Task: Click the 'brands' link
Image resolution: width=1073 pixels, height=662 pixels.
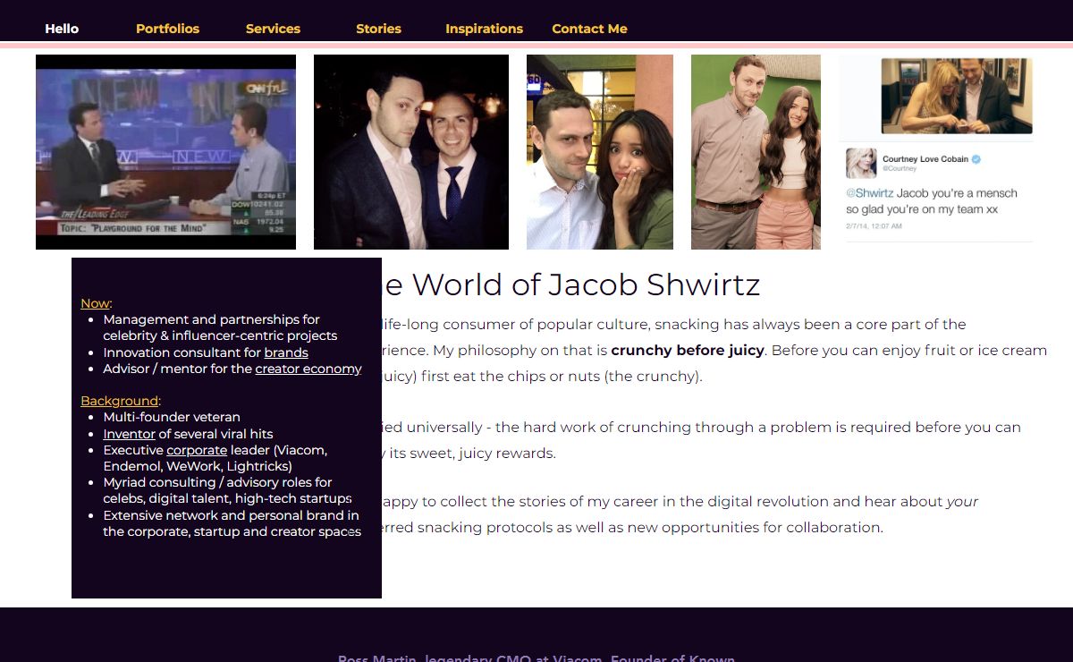Action: pos(286,352)
